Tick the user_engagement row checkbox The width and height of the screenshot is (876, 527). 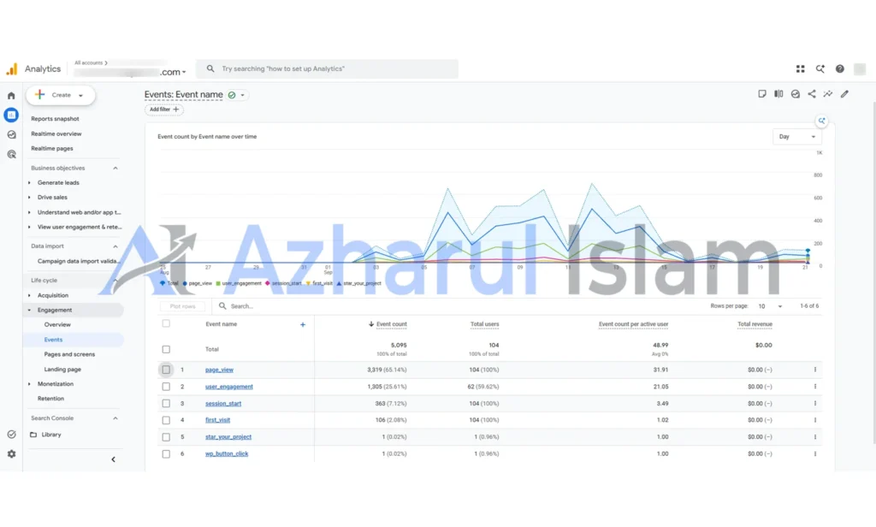point(166,387)
